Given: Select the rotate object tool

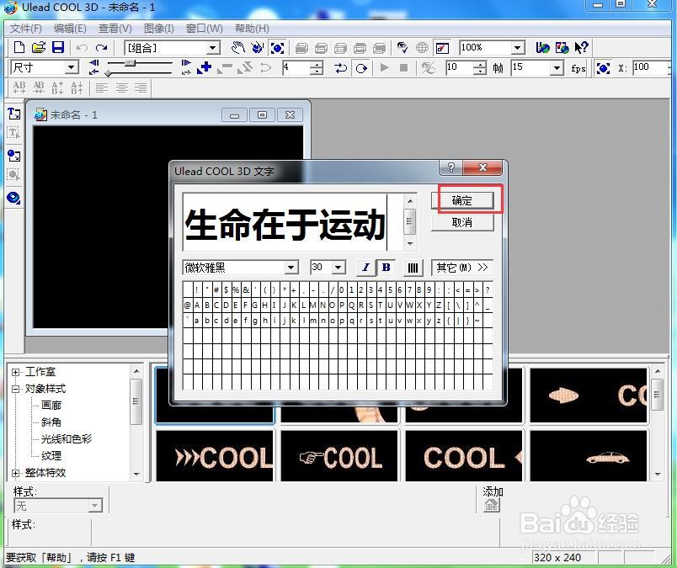Looking at the screenshot, I should (258, 47).
